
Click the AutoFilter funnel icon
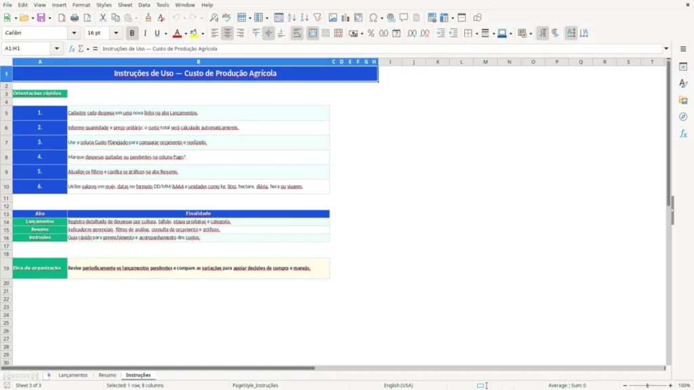(x=317, y=18)
